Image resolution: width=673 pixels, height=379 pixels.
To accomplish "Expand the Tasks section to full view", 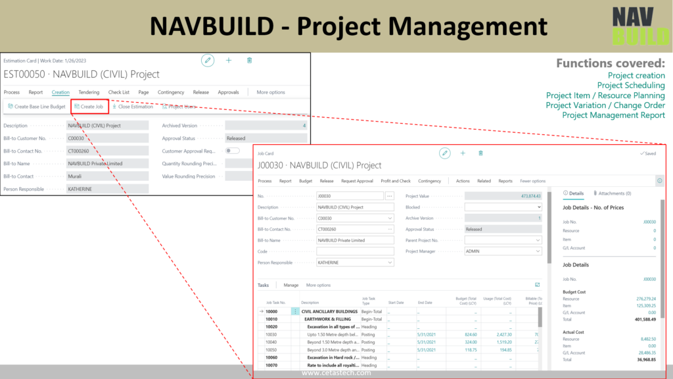I will tap(537, 285).
